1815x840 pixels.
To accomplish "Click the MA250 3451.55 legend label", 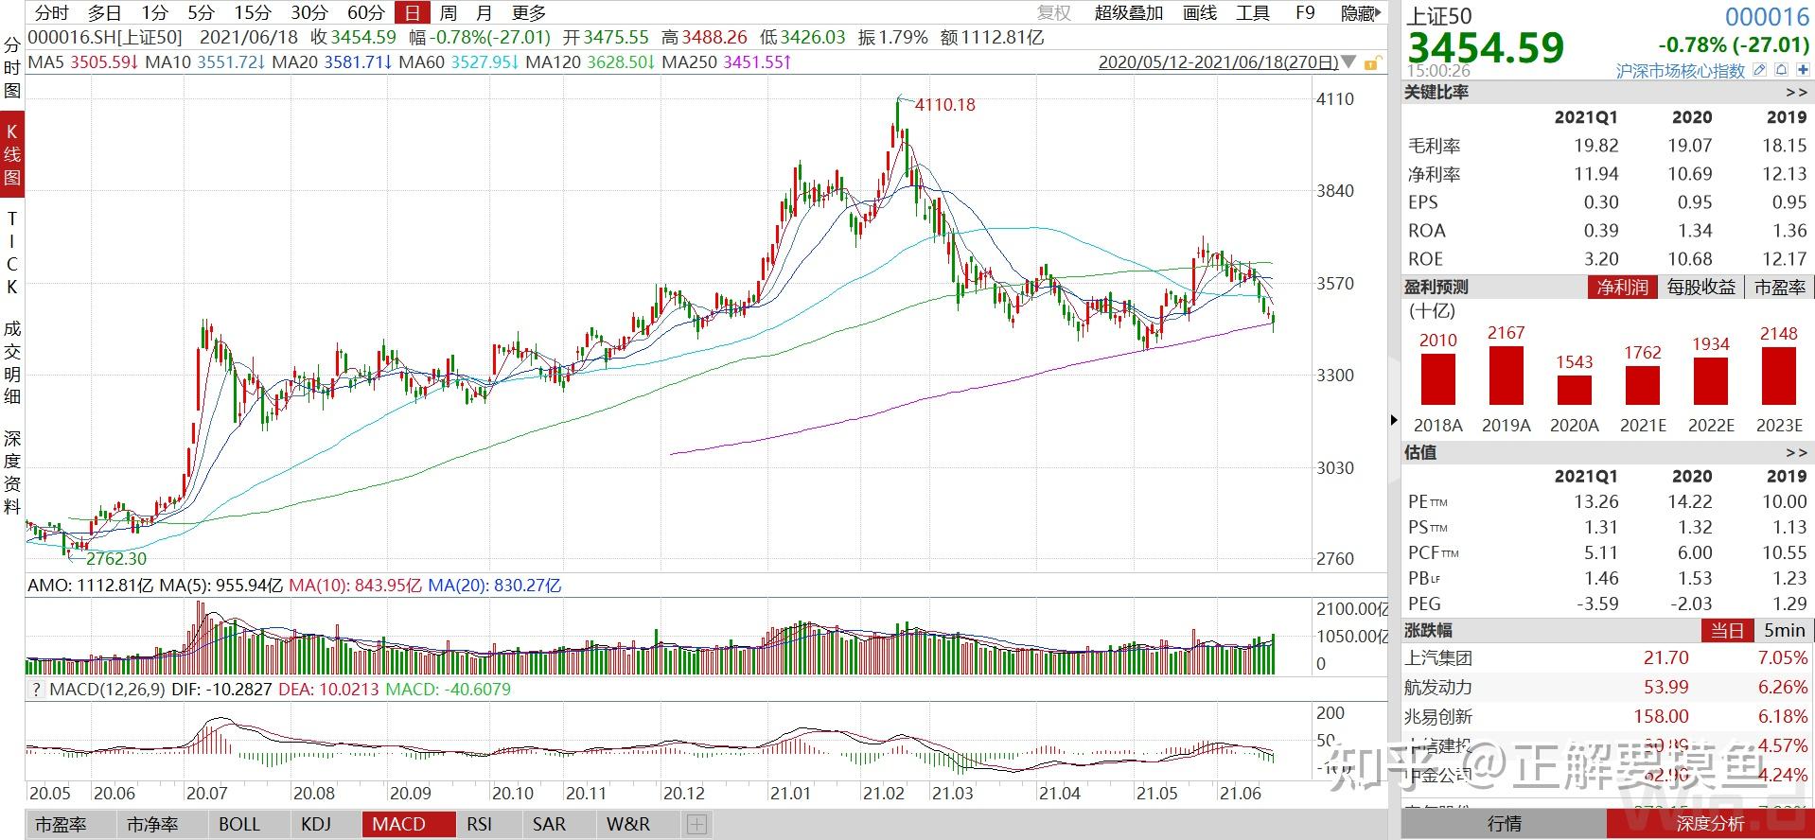I will (x=726, y=62).
